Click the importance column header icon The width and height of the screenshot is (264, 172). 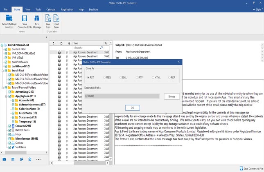click(x=54, y=43)
